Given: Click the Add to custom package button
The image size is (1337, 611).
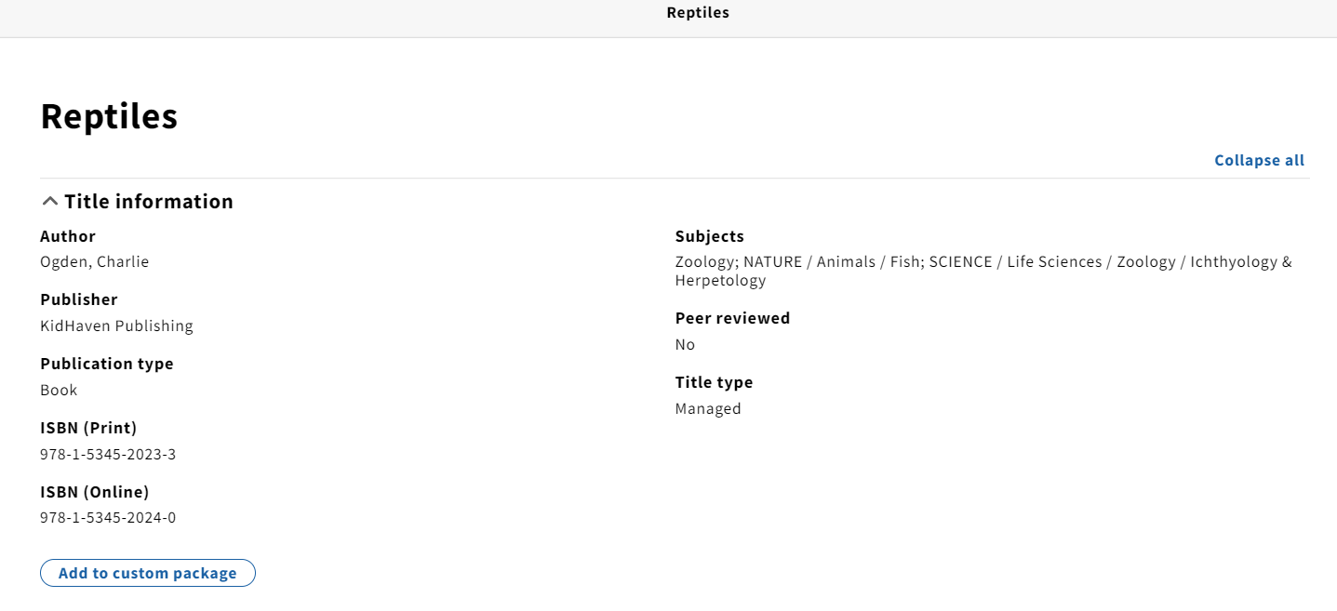Looking at the screenshot, I should click(148, 573).
